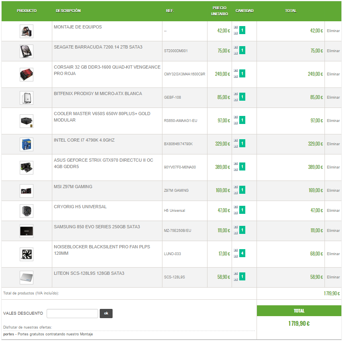
Task: Remove Bitfenix Prodigy with Eliminar
Action: (333, 97)
